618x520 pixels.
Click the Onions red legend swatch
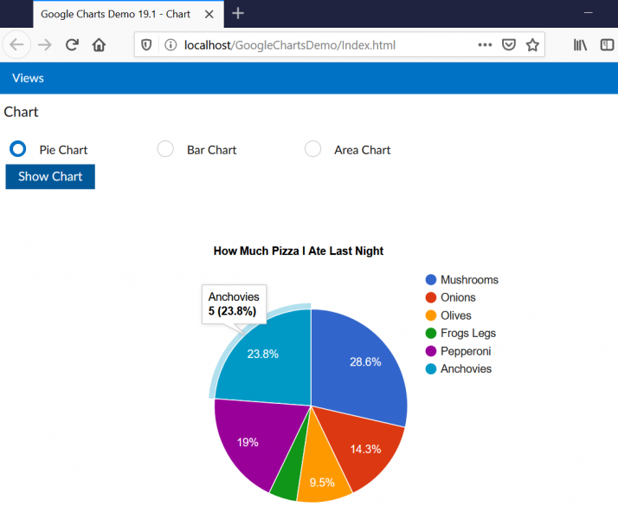[431, 297]
